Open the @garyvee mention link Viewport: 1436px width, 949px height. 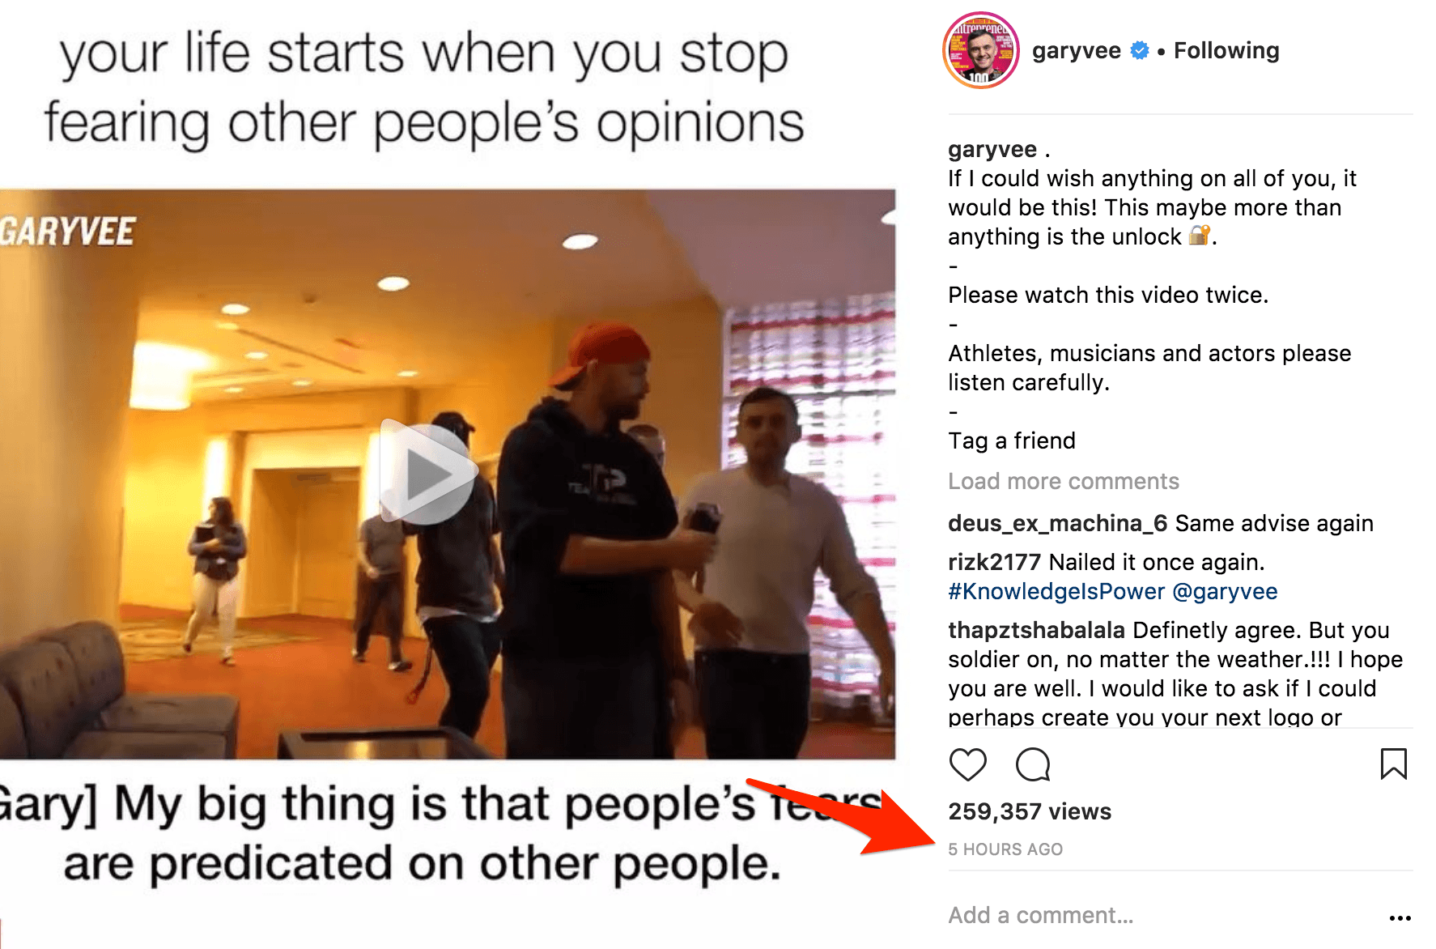[x=1225, y=591]
